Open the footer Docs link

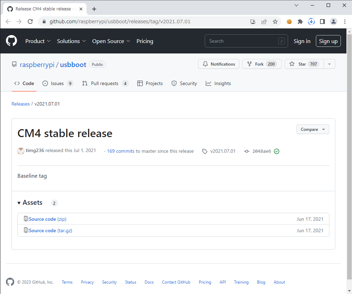pos(149,282)
